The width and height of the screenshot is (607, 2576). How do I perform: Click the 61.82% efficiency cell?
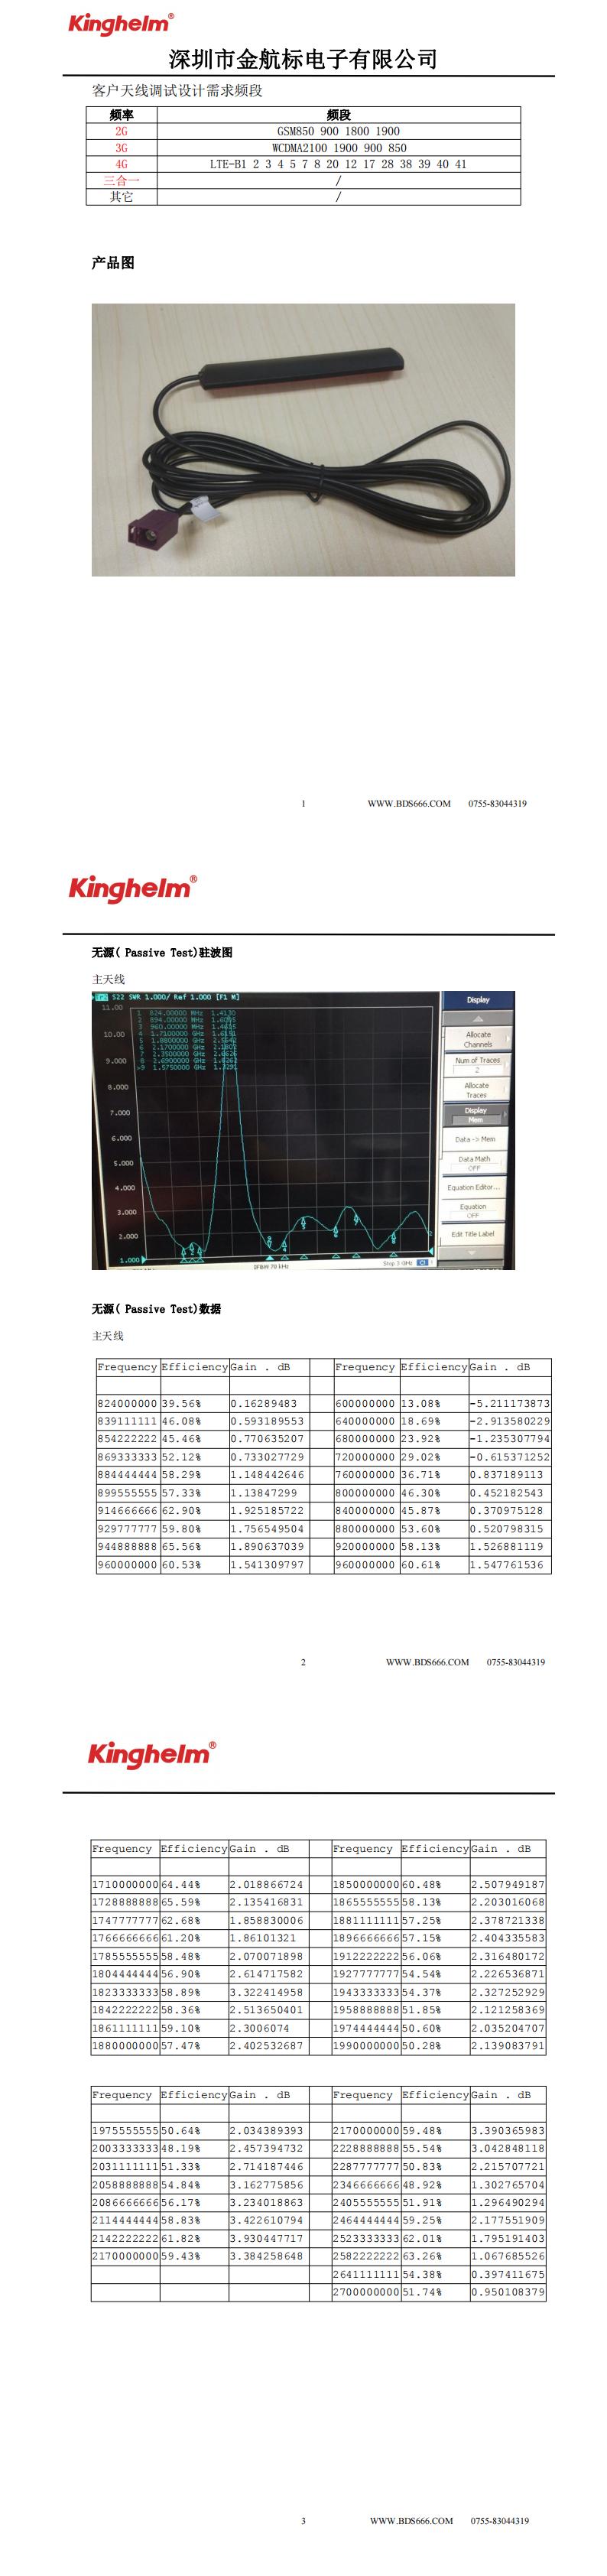point(194,2239)
